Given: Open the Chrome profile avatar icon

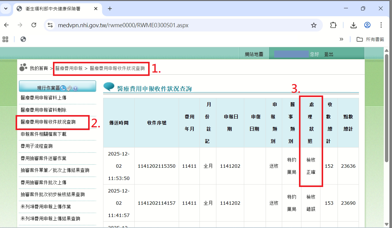Looking at the screenshot, I should [367, 25].
